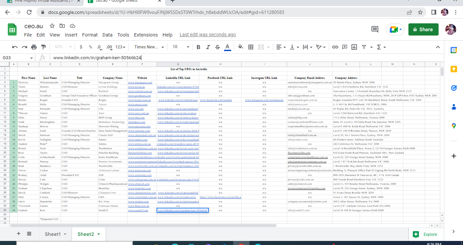Open the Google Tasks side panel icon
Screen dimensions: 463x245
click(454, 88)
